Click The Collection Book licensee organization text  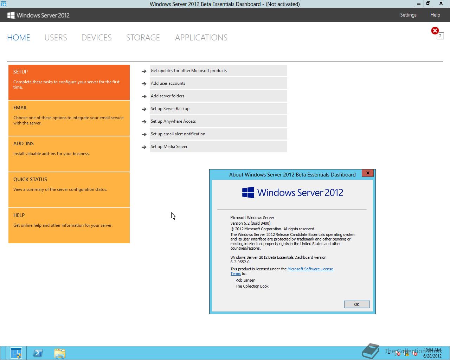252,286
